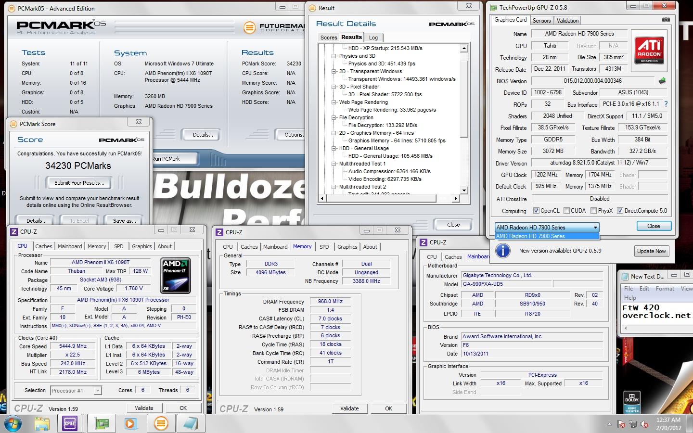Click the ATI Radeon Graphics logo in GPU-Z

point(649,51)
